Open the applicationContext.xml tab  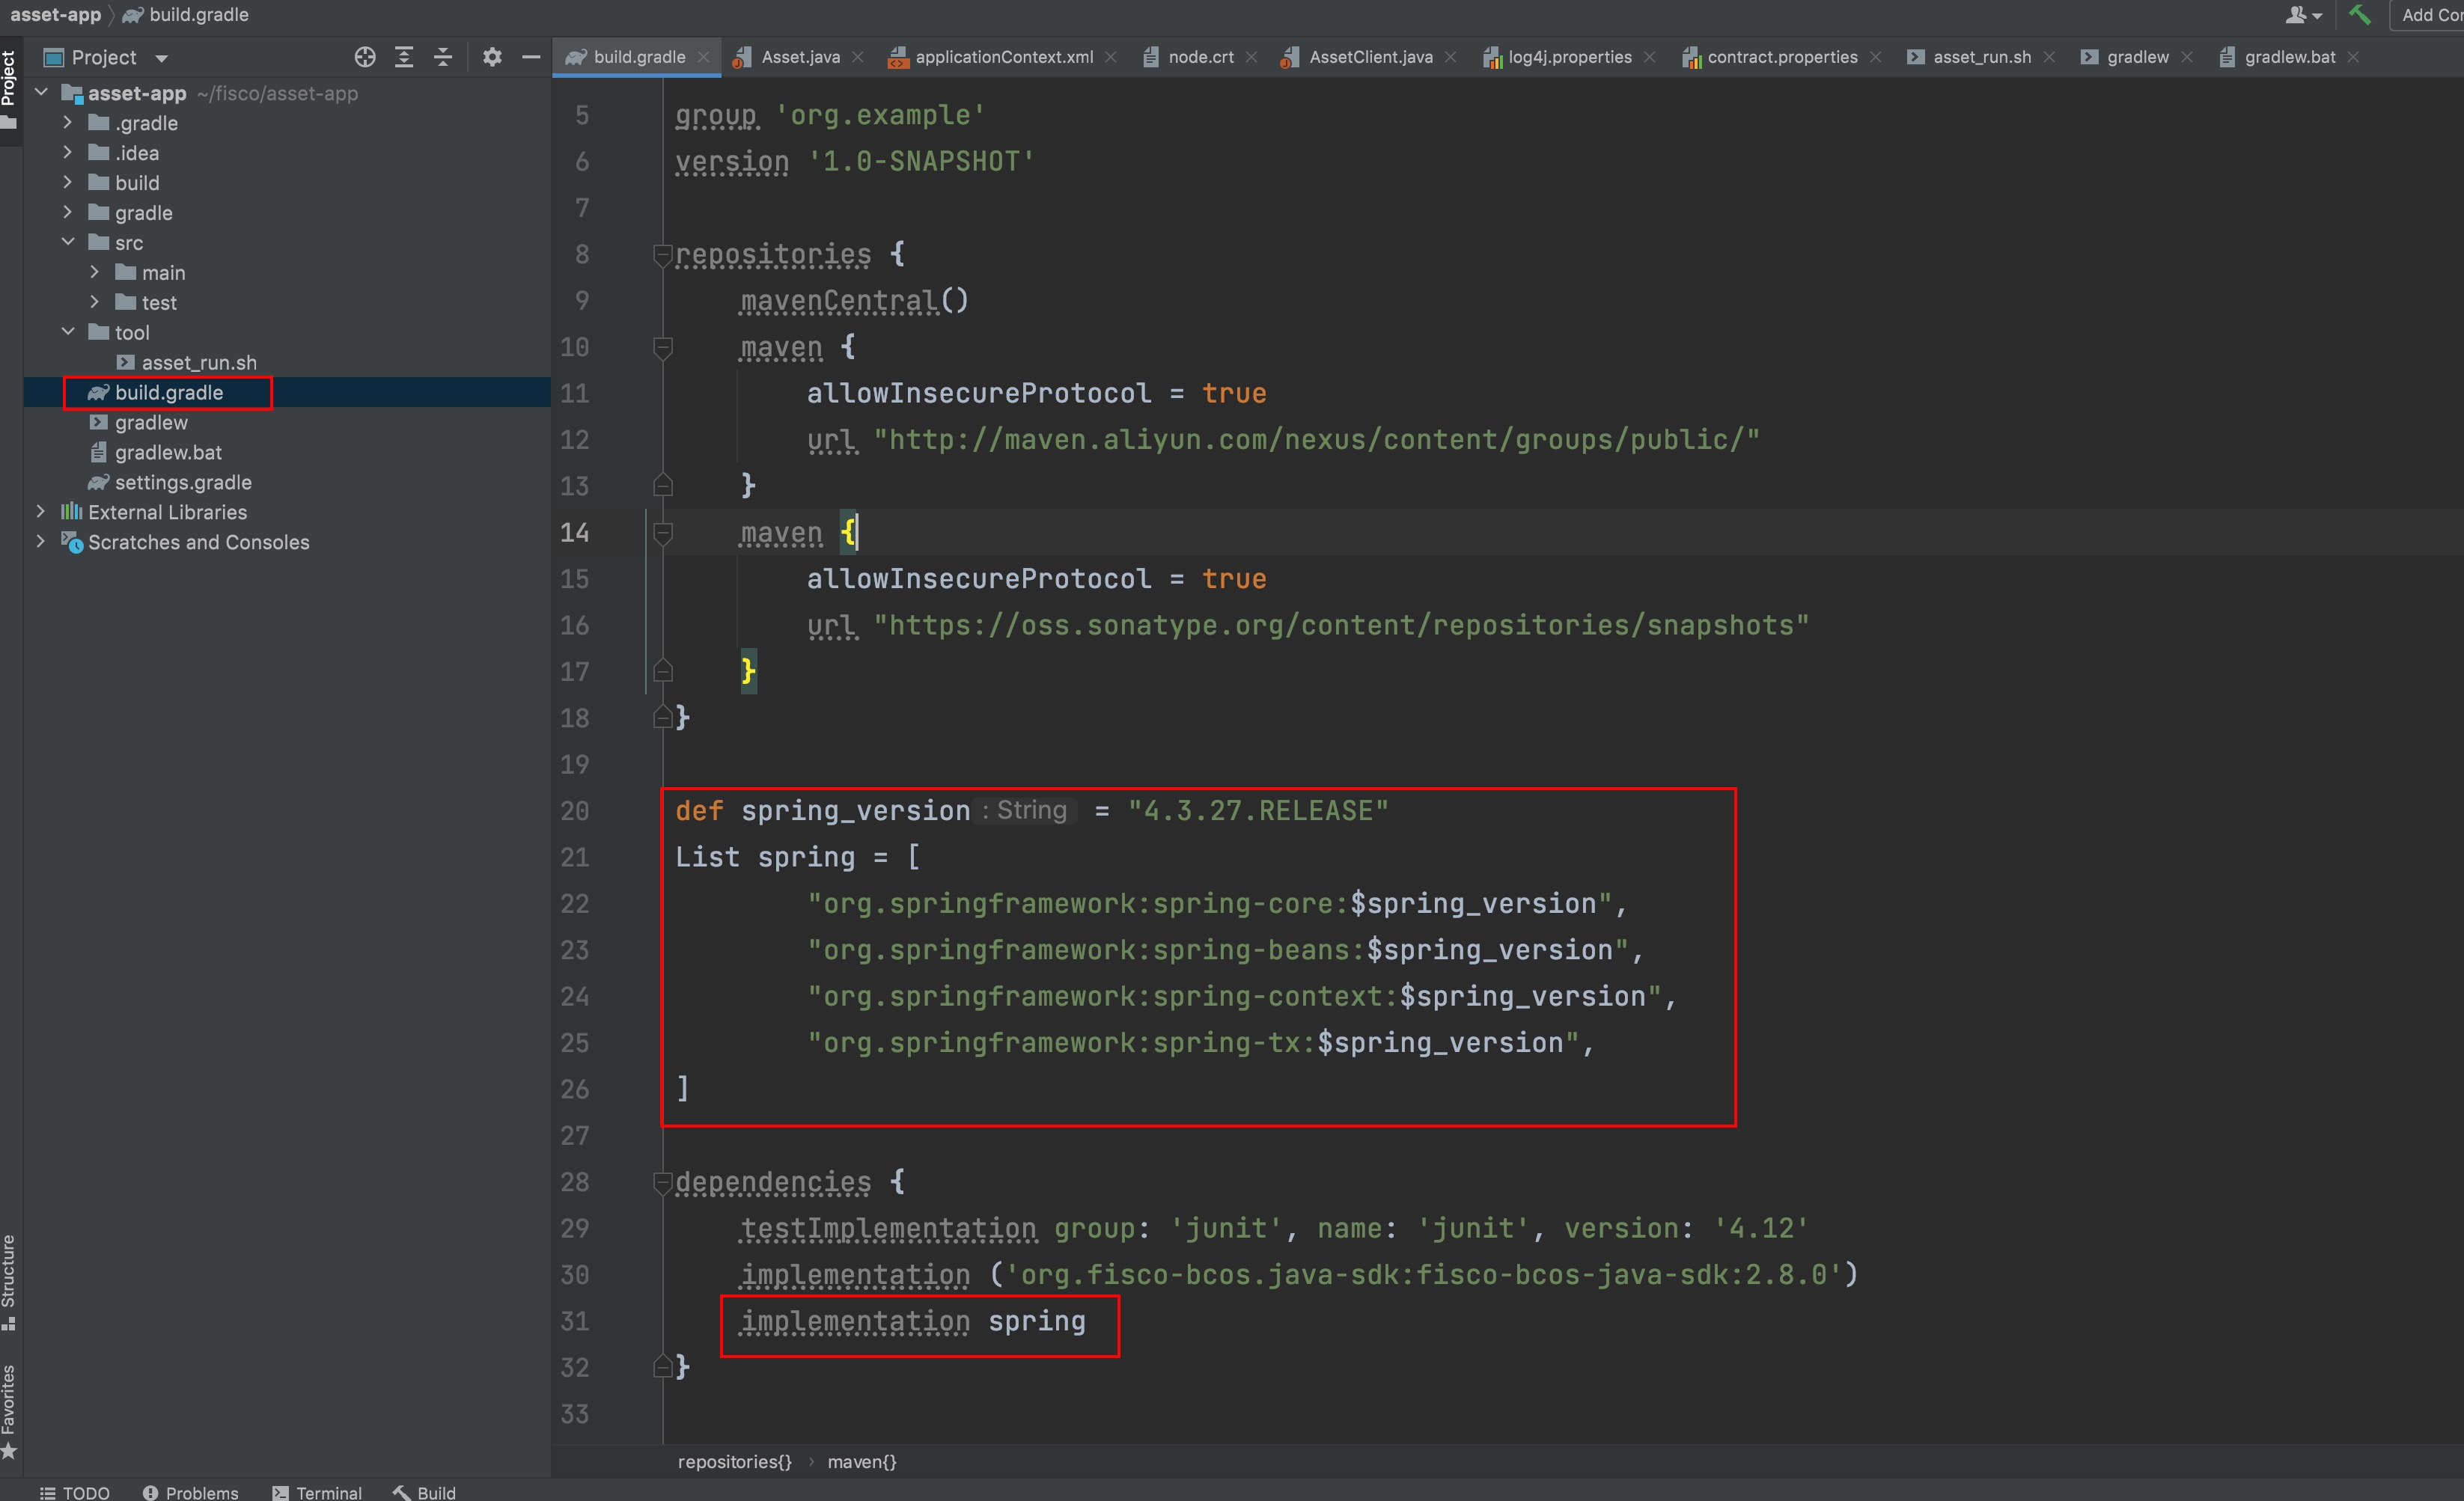pos(1003,57)
